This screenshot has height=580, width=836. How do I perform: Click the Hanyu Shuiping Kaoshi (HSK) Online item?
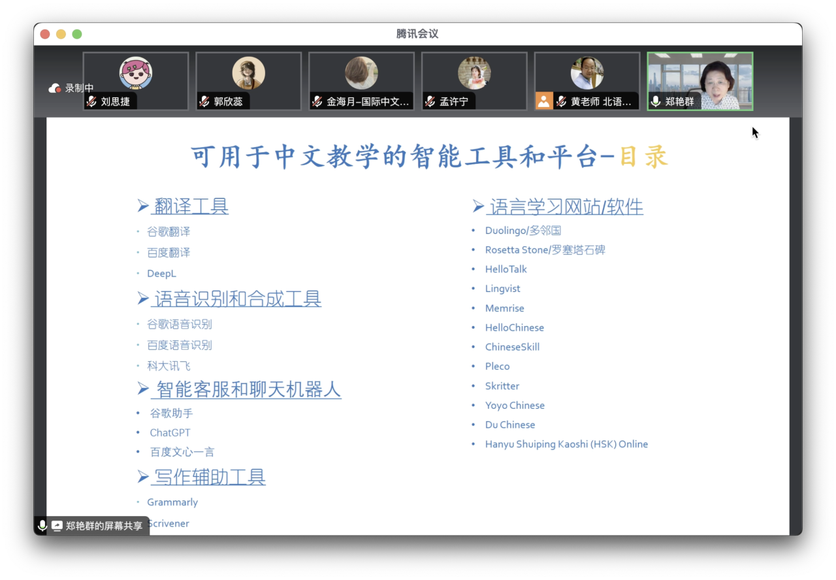[x=567, y=444]
